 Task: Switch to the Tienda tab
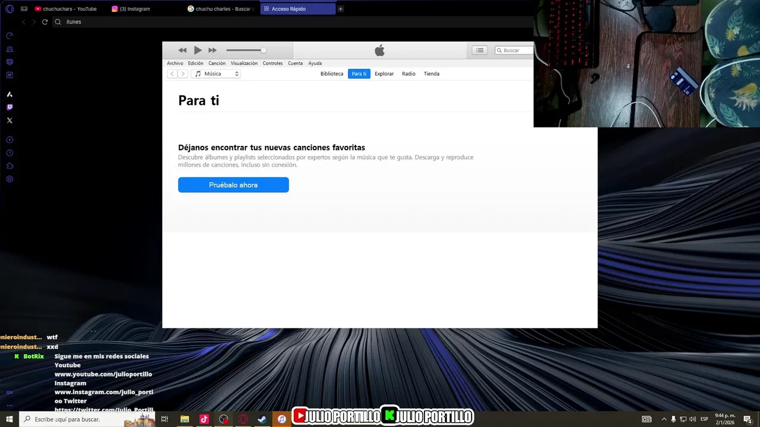(x=432, y=74)
